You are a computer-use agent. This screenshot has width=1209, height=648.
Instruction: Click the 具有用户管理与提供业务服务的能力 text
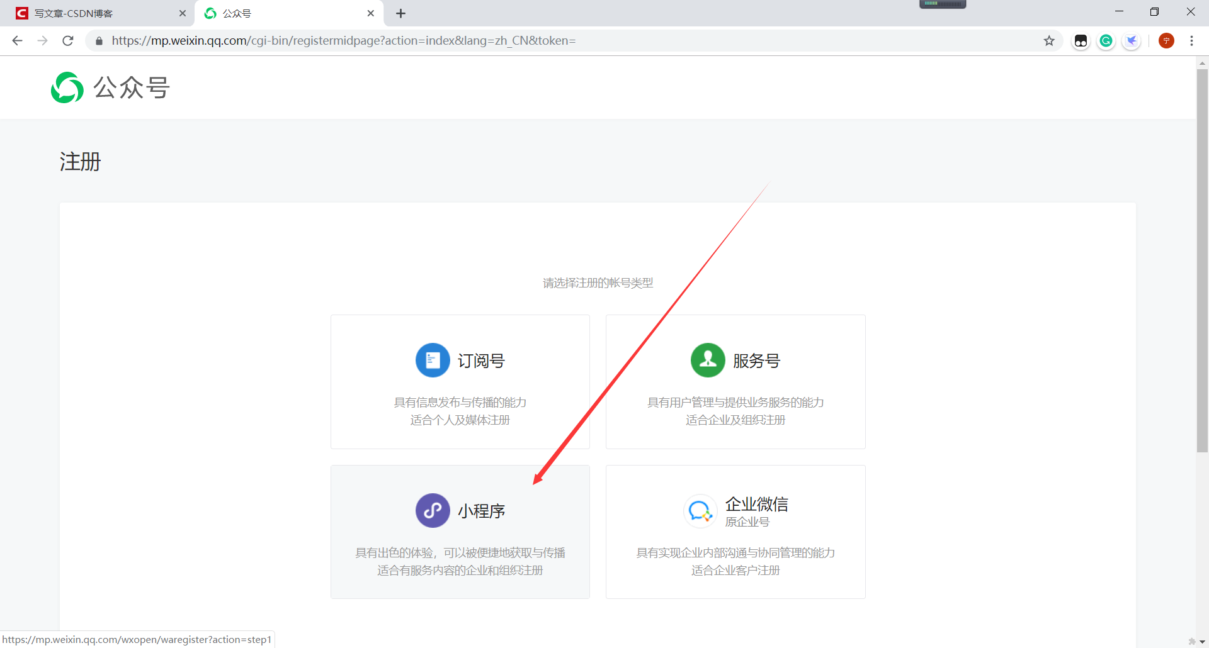pos(735,402)
